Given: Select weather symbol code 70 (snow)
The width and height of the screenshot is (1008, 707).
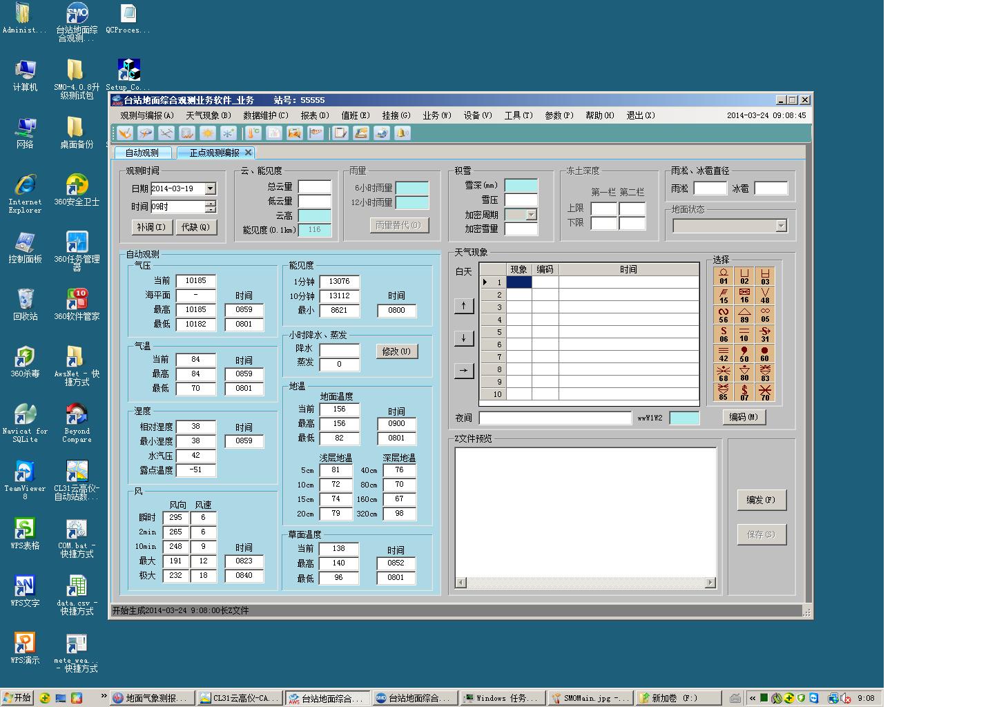Looking at the screenshot, I should pyautogui.click(x=764, y=392).
